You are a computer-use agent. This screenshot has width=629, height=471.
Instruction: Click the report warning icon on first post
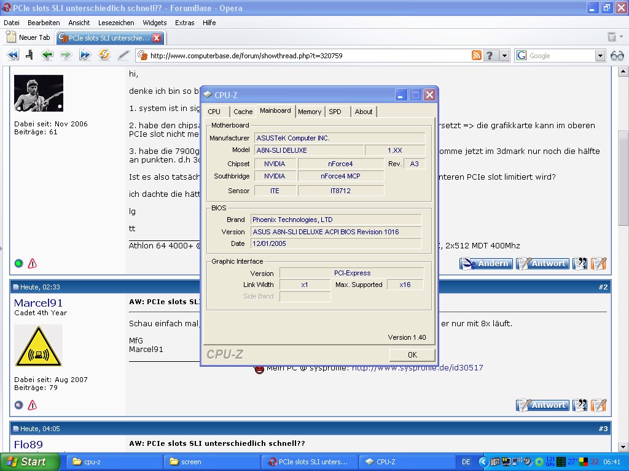point(32,264)
